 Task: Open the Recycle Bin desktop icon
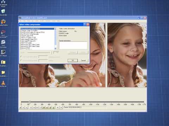coord(3,12)
